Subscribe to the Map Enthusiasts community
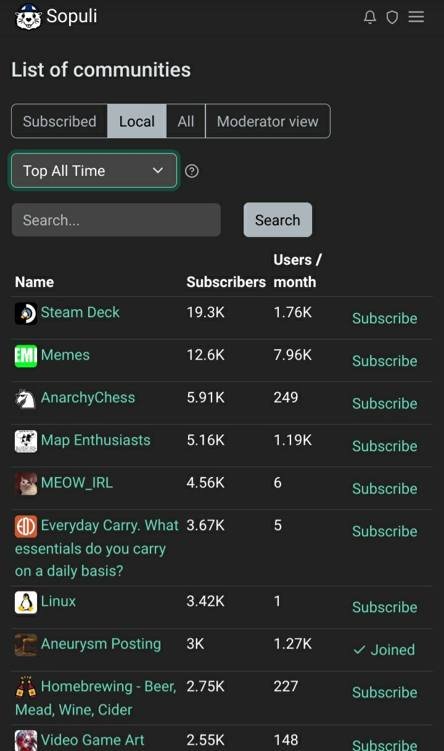 tap(384, 446)
